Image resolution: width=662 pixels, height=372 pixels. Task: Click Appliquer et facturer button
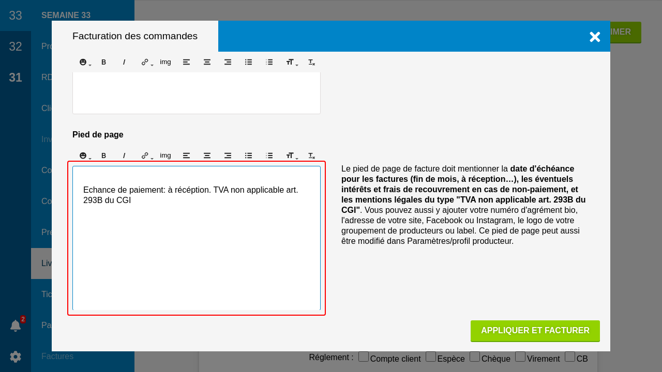click(x=535, y=331)
